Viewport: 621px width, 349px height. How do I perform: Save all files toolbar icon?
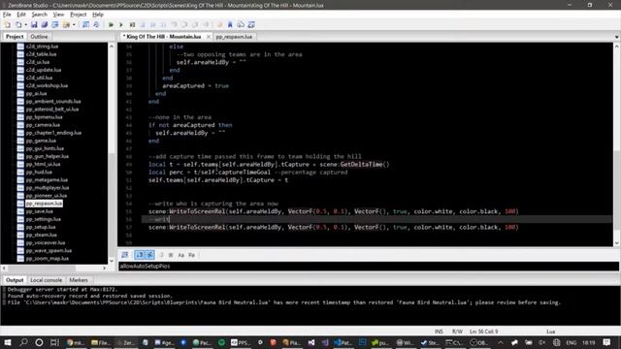pyautogui.click(x=45, y=25)
